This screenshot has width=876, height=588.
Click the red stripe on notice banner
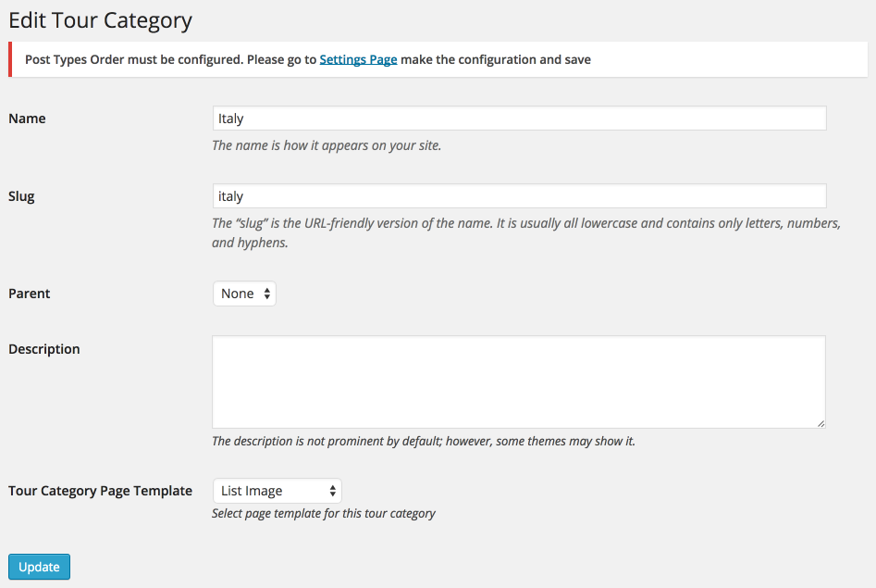[10, 59]
